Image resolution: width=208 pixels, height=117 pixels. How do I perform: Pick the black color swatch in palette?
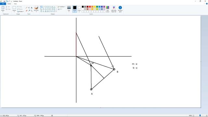(83, 6)
